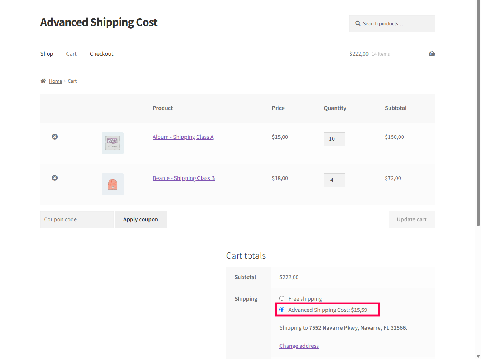Click the Cart navigation menu item
This screenshot has width=481, height=359.
[71, 53]
